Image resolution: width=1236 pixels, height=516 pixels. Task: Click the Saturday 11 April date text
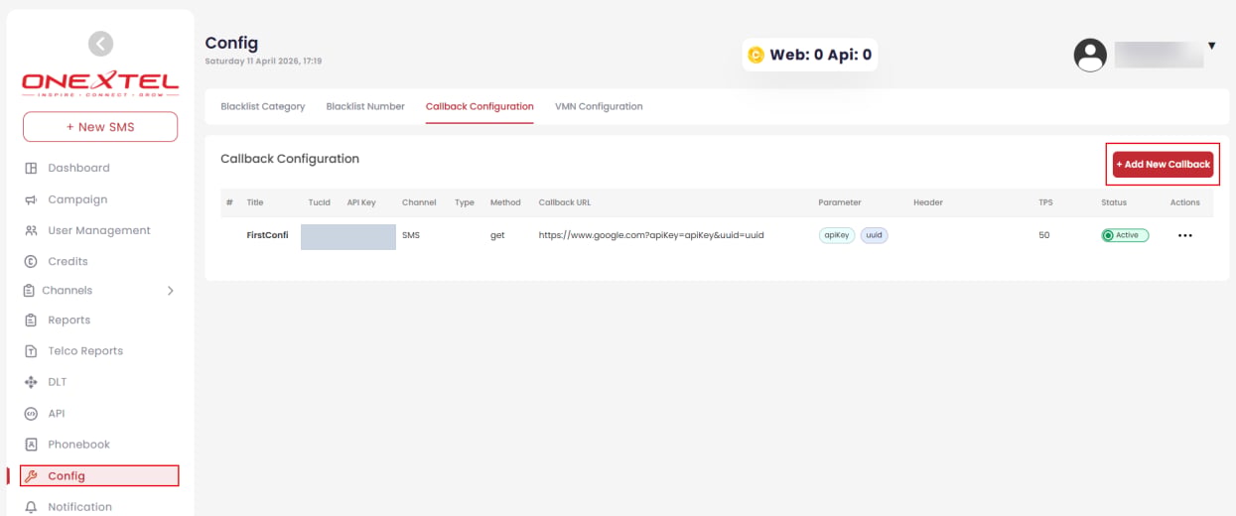tap(263, 62)
